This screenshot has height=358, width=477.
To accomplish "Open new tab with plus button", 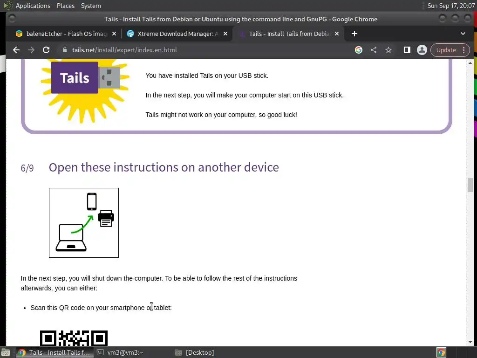I will (354, 34).
